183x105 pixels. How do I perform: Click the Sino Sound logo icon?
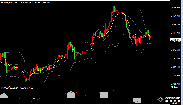tap(161, 100)
